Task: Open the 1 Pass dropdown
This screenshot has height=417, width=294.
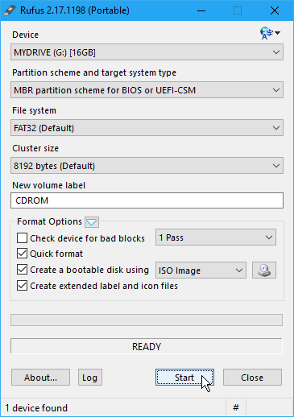Action: pyautogui.click(x=216, y=237)
